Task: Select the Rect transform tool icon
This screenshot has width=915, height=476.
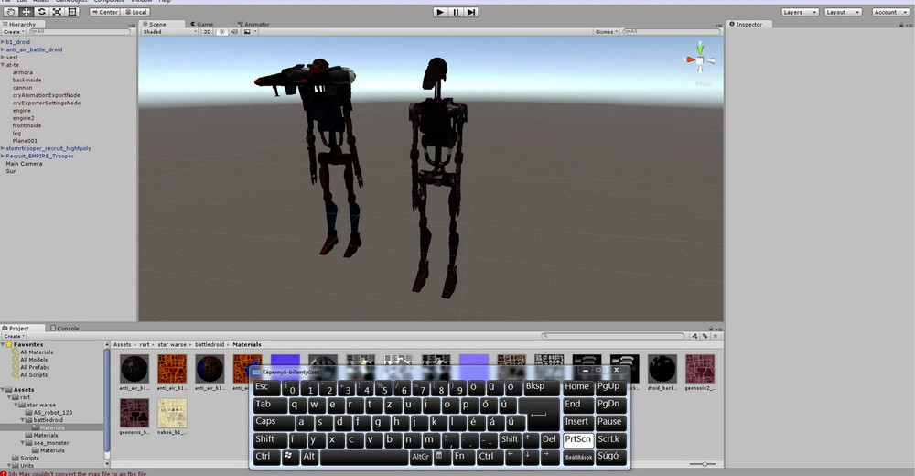Action: pyautogui.click(x=72, y=12)
